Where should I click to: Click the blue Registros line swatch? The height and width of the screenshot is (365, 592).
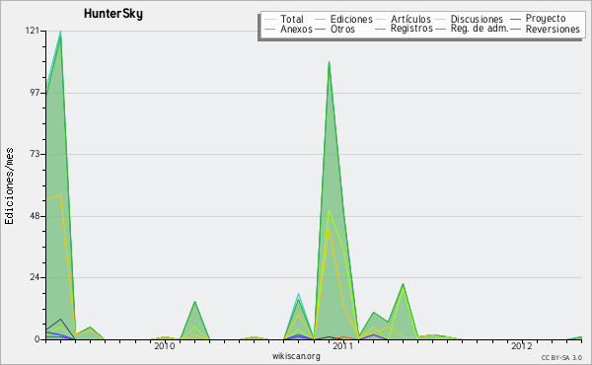381,29
